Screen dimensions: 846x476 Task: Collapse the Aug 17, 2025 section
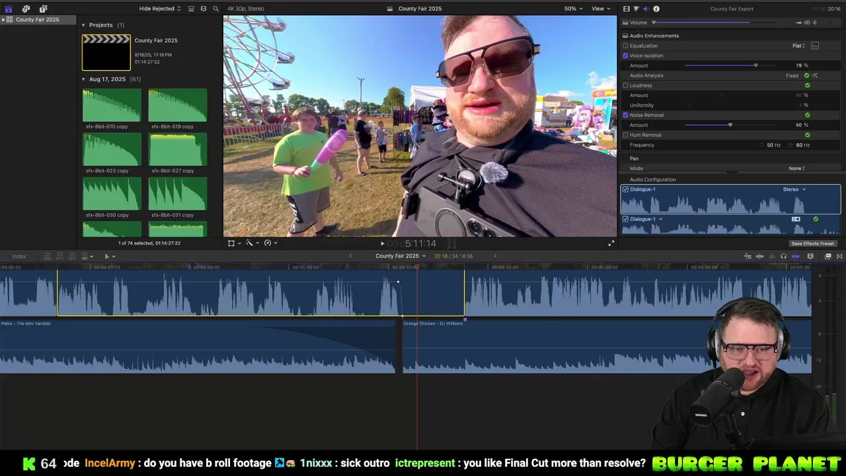pyautogui.click(x=83, y=79)
